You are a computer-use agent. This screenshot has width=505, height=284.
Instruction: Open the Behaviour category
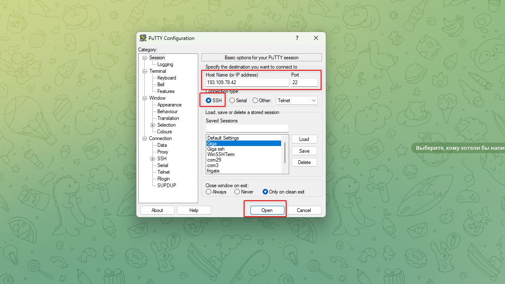[167, 111]
